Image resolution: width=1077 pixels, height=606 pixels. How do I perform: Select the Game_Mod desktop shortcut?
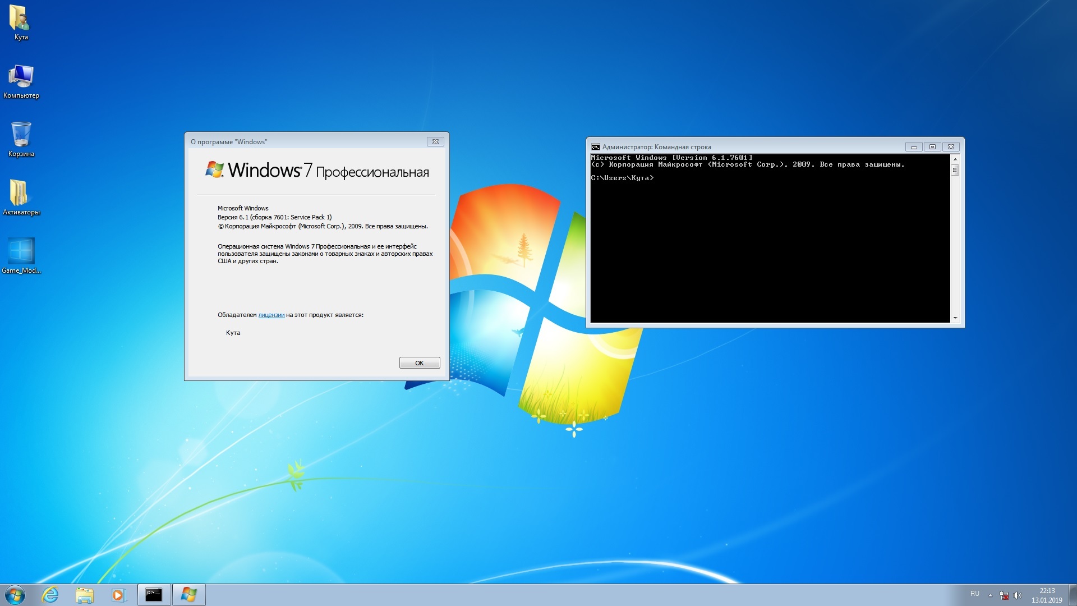21,256
